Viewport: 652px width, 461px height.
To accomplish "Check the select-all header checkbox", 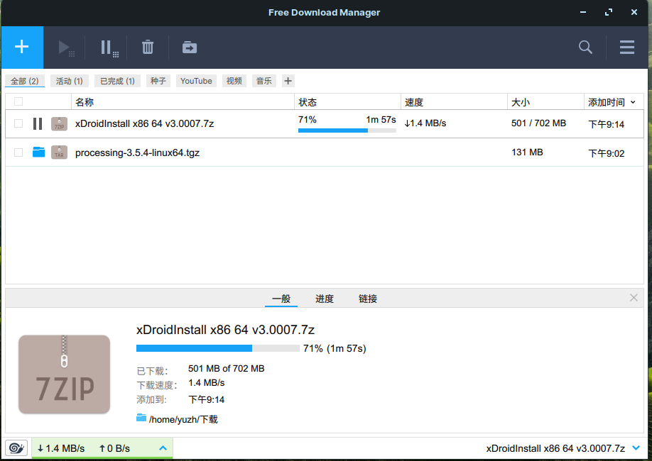I will pos(18,101).
